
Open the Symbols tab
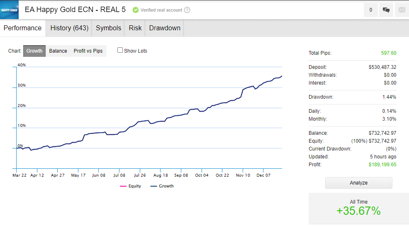(109, 28)
